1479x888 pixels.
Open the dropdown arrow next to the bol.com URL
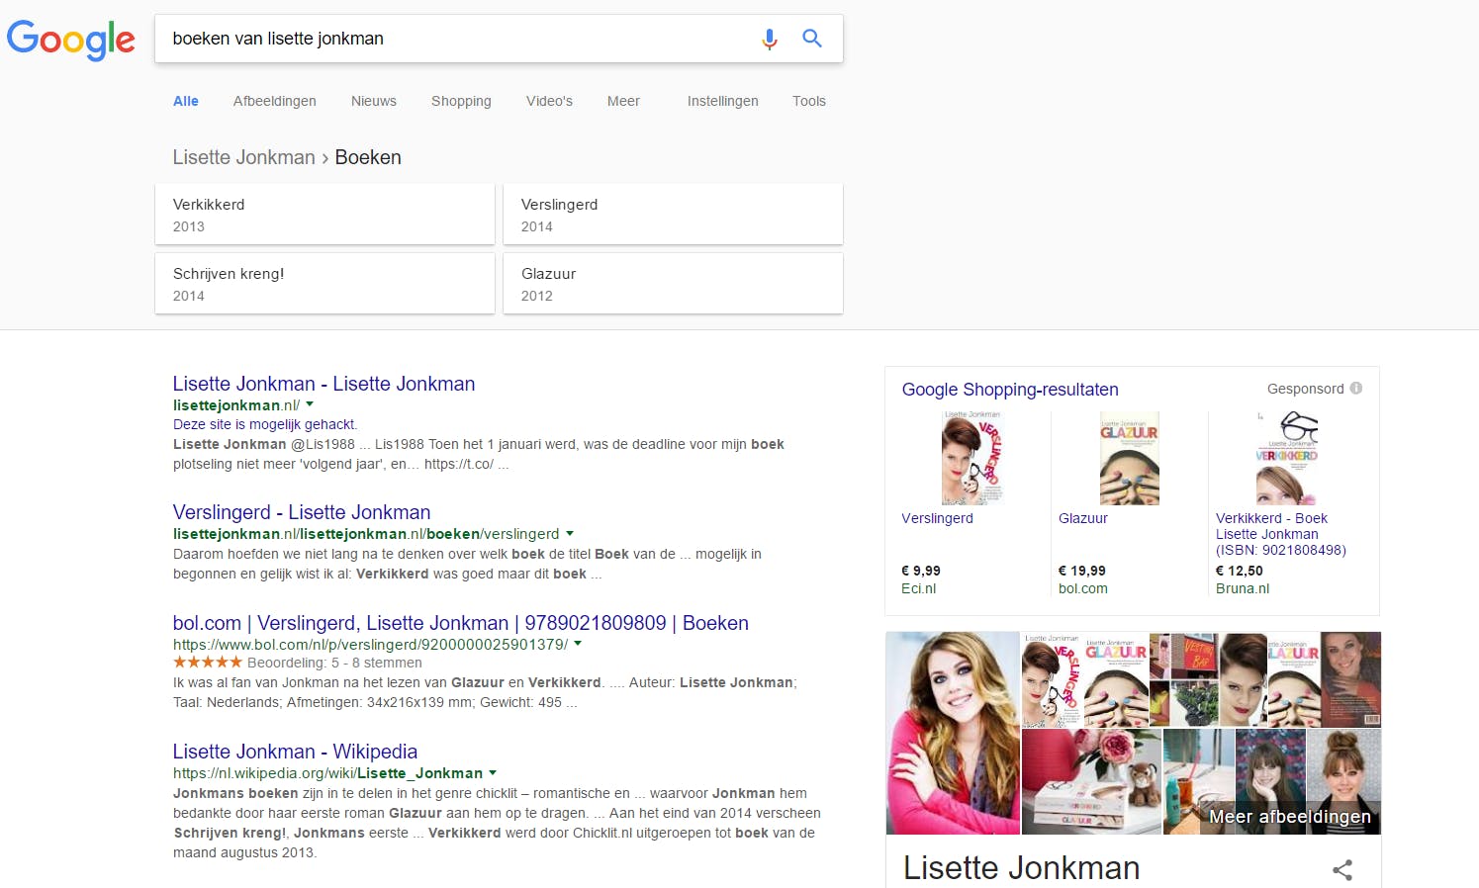578,644
